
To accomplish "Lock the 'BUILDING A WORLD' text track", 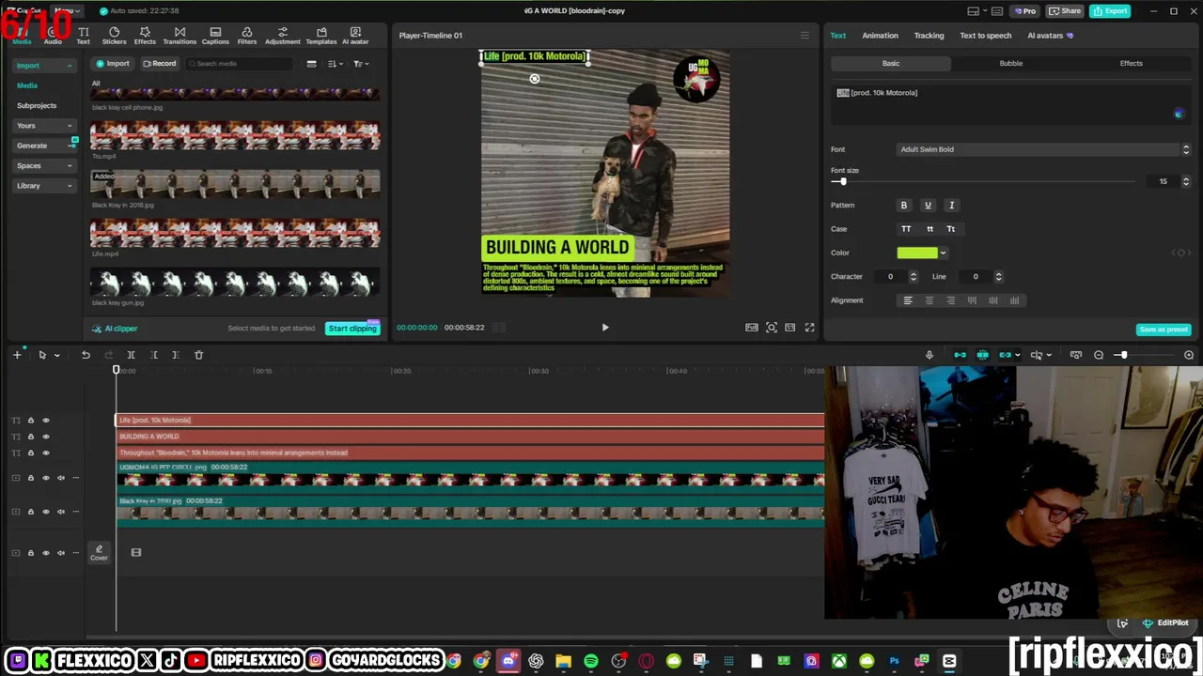I will 30,437.
